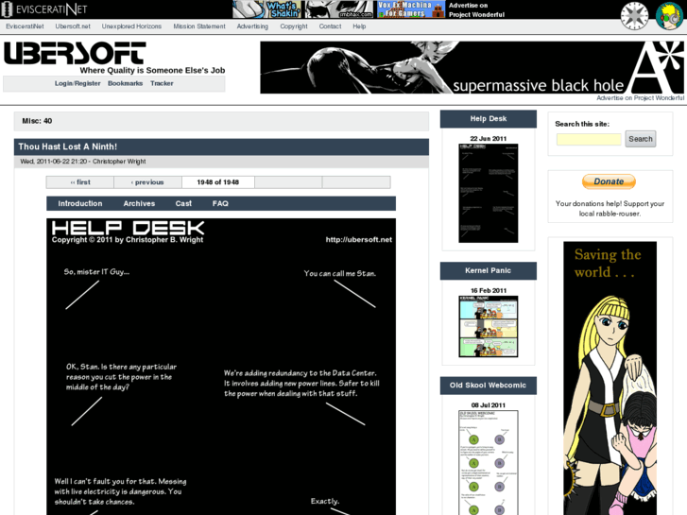Click the Christopher Wright byline text
This screenshot has height=515, width=687.
point(119,162)
